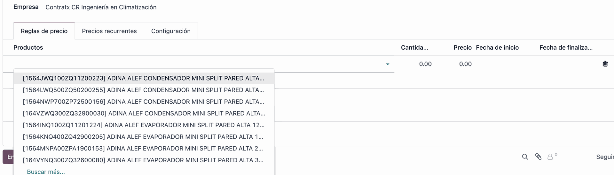Select product 1564NWP700ZP72500156 from list
Screen dimensions: 614x175
click(143, 102)
